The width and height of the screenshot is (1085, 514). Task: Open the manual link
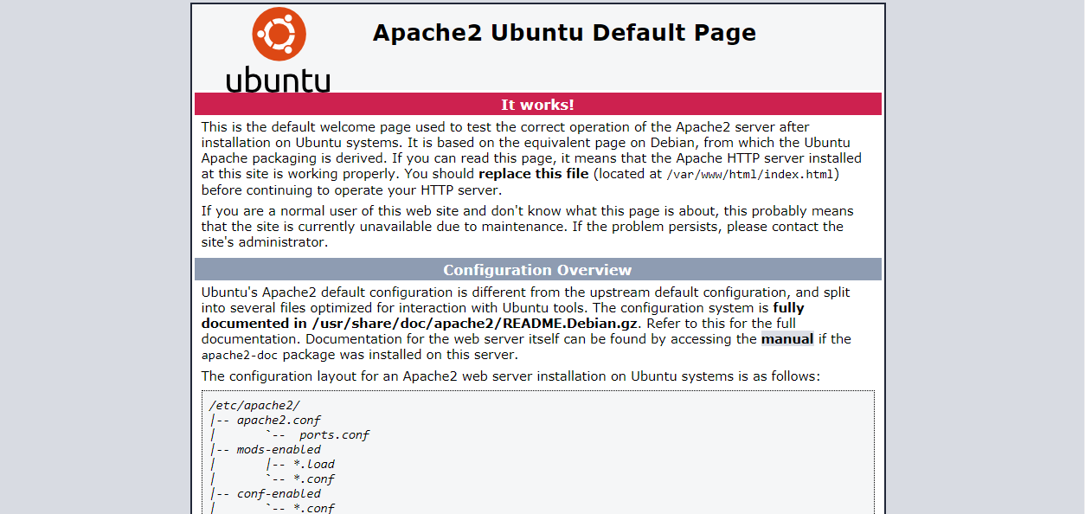(787, 339)
